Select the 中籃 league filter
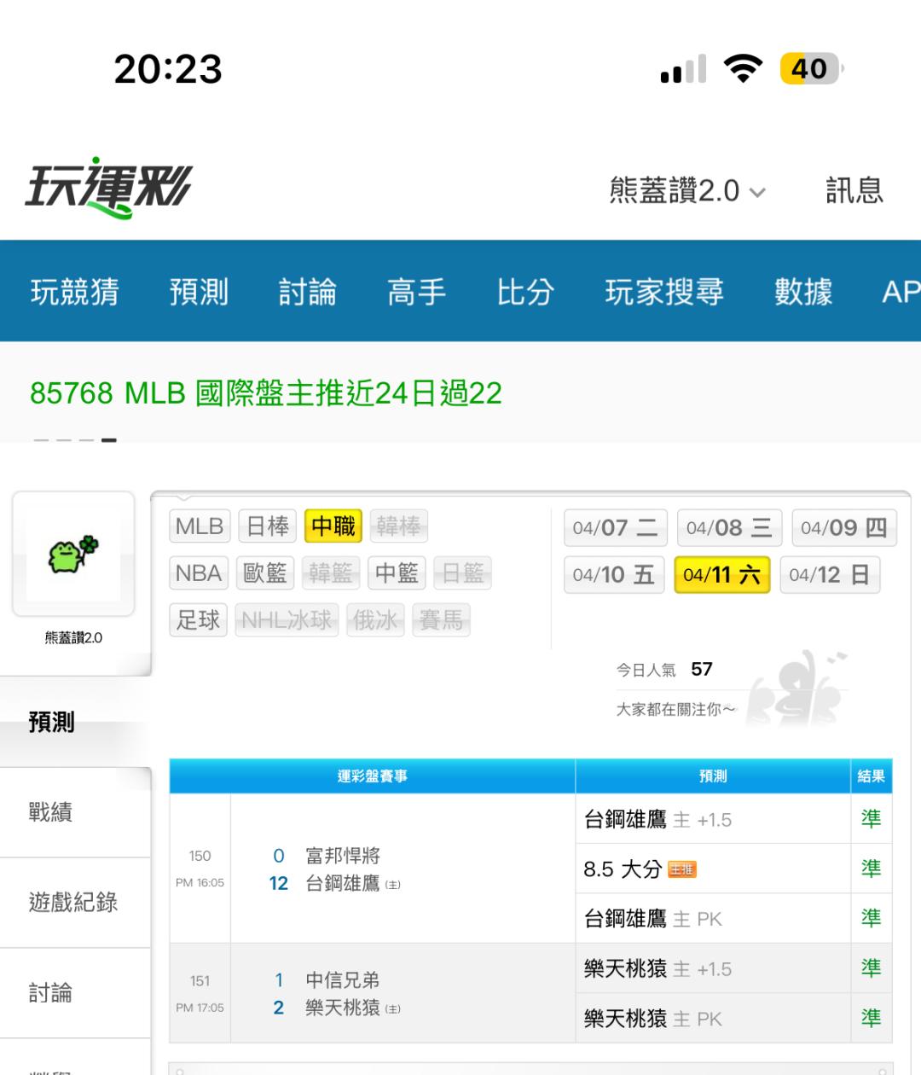The height and width of the screenshot is (1075, 921). point(397,573)
